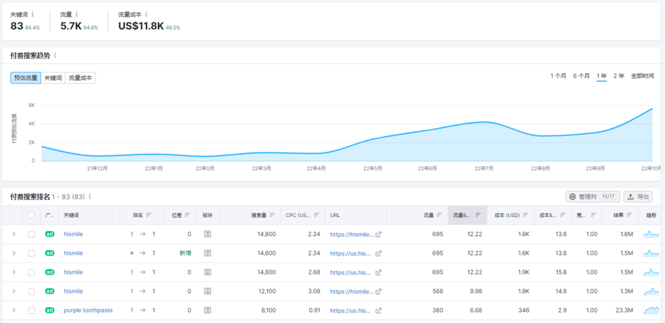
Task: Open SERP block icon for purple toothpaste row
Action: tap(208, 310)
